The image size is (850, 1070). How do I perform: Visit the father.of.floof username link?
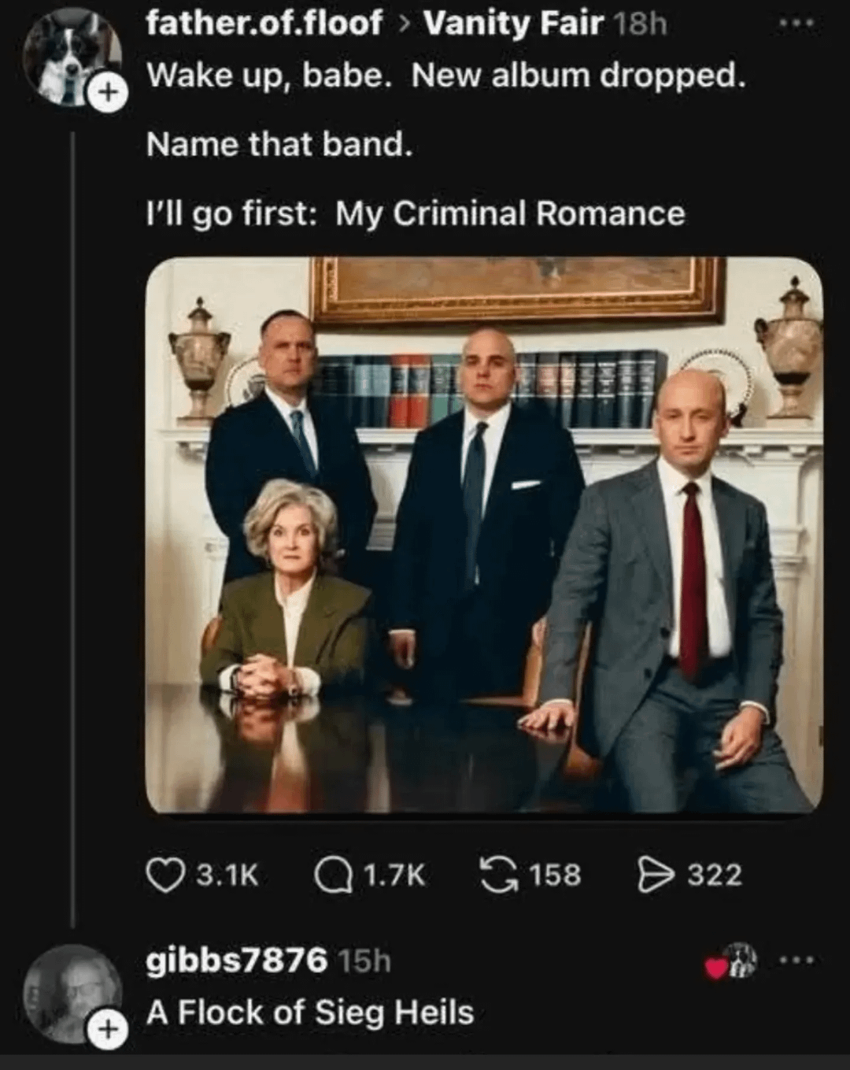coord(264,24)
